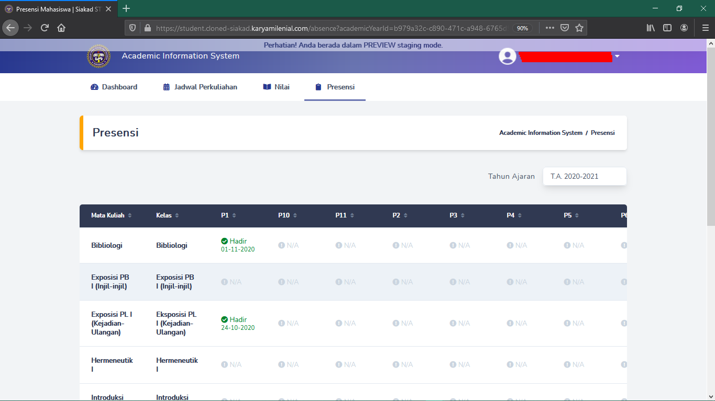Open the user account dropdown arrow
This screenshot has width=715, height=401.
617,56
